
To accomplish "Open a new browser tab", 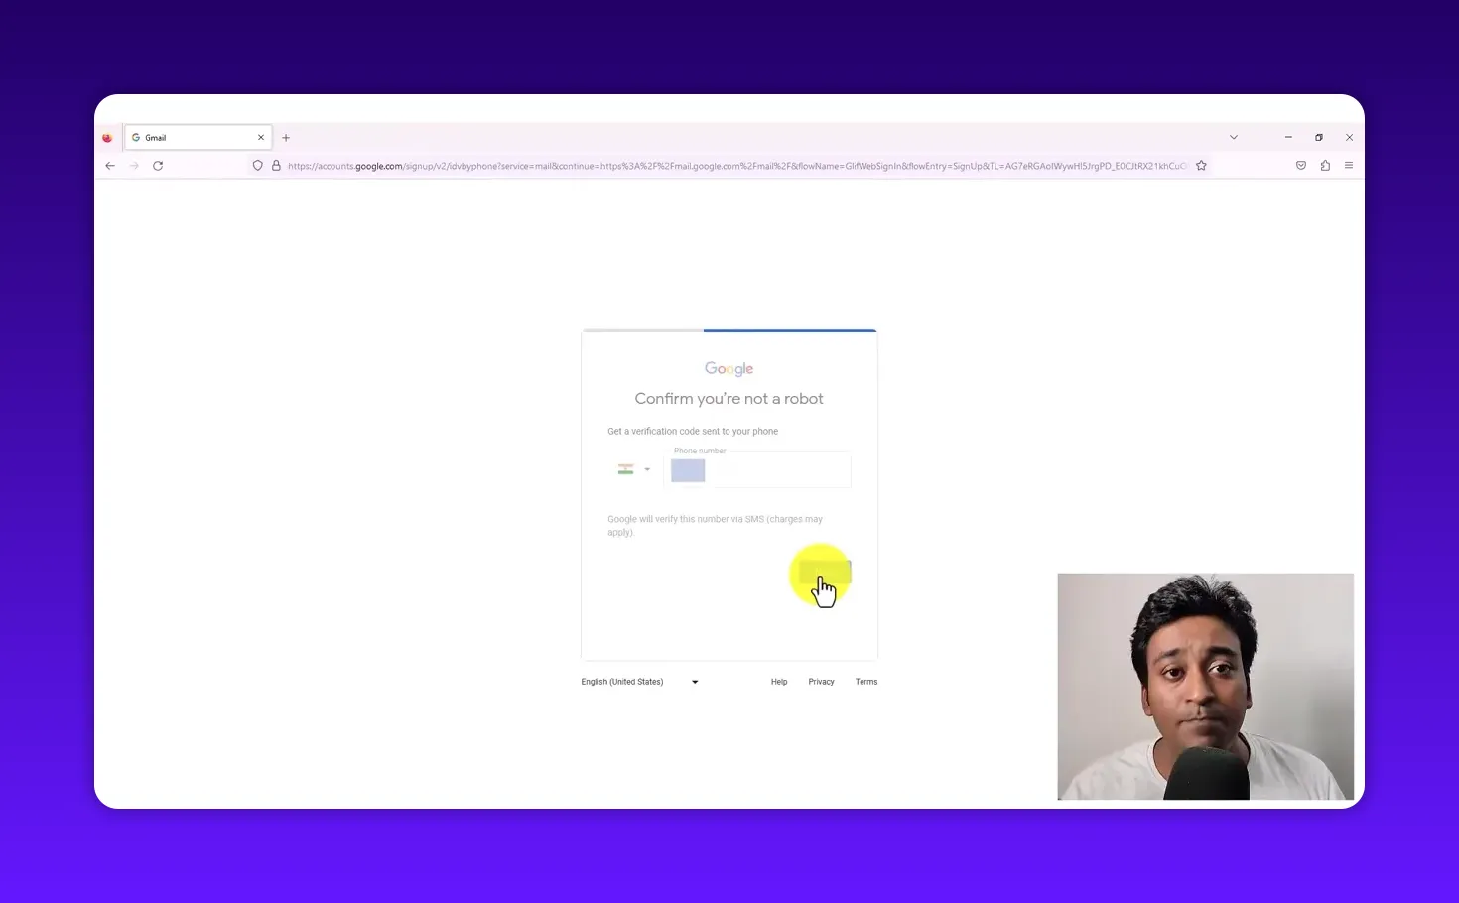I will click(286, 137).
